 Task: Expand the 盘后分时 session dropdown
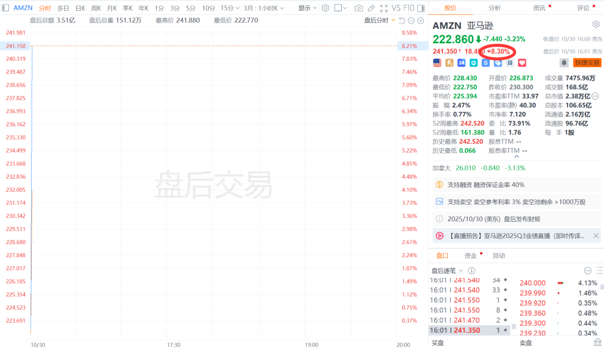pos(379,20)
